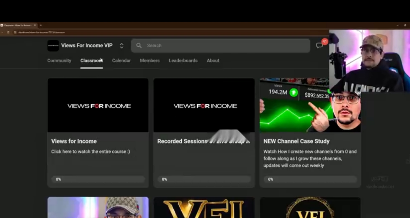
Task: Expand the community switcher chevron
Action: pyautogui.click(x=121, y=46)
